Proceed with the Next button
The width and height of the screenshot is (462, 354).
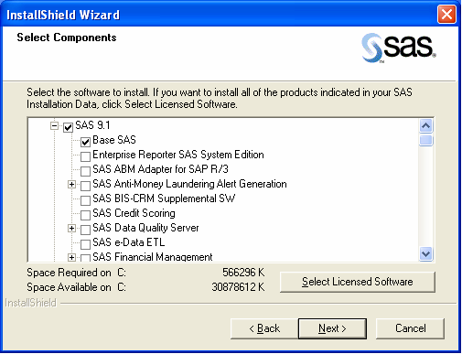coord(332,328)
